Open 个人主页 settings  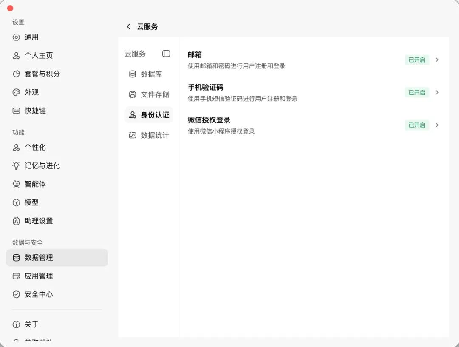point(57,56)
